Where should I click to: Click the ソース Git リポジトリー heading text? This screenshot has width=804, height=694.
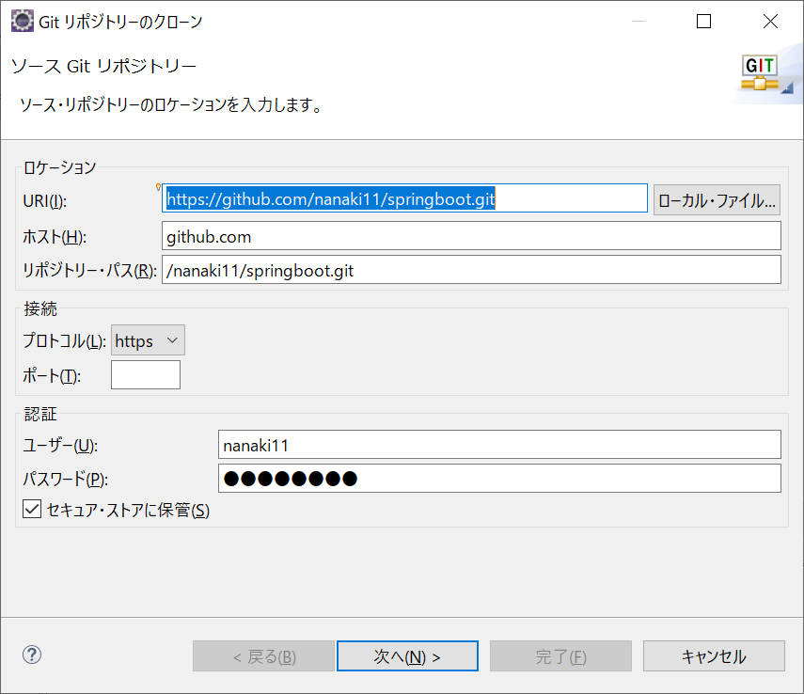pyautogui.click(x=103, y=66)
